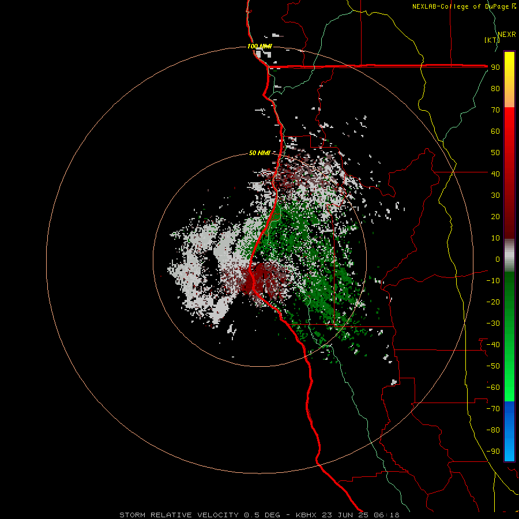Click the 0 scale value
The width and height of the screenshot is (519, 519).
tap(498, 259)
